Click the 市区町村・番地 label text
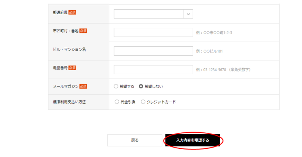302x157 pixels. point(65,31)
